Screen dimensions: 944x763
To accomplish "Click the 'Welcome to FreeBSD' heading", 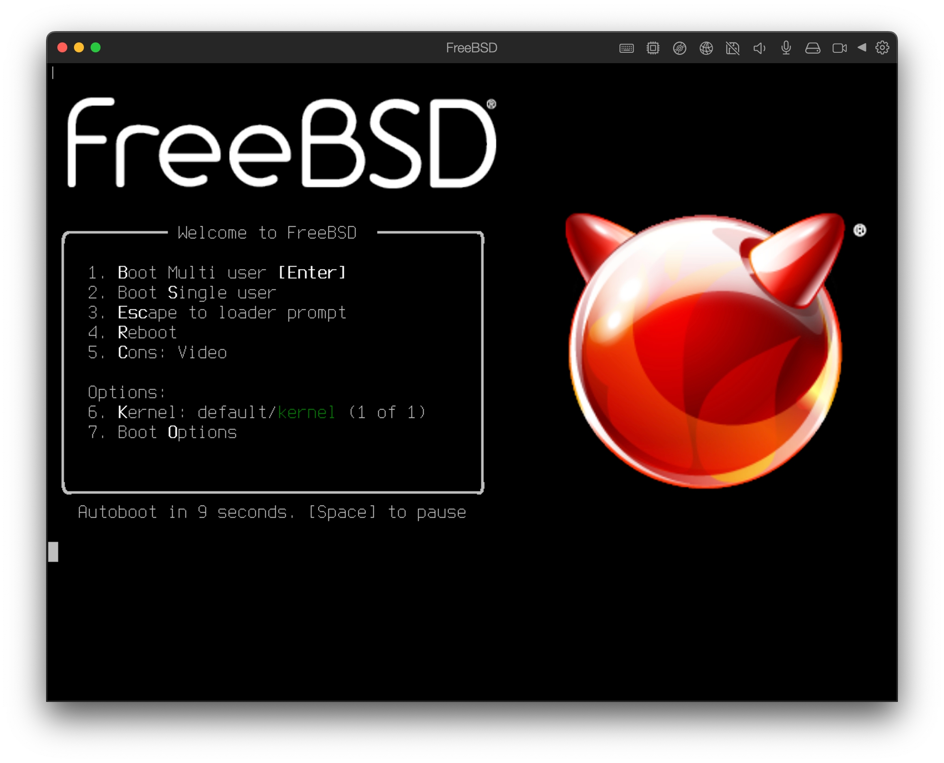I will coord(267,233).
